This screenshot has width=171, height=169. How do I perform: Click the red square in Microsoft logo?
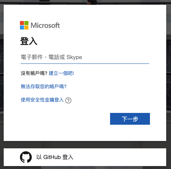pyautogui.click(x=22, y=23)
